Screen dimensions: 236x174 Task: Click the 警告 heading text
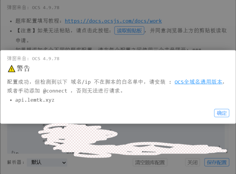(23, 69)
